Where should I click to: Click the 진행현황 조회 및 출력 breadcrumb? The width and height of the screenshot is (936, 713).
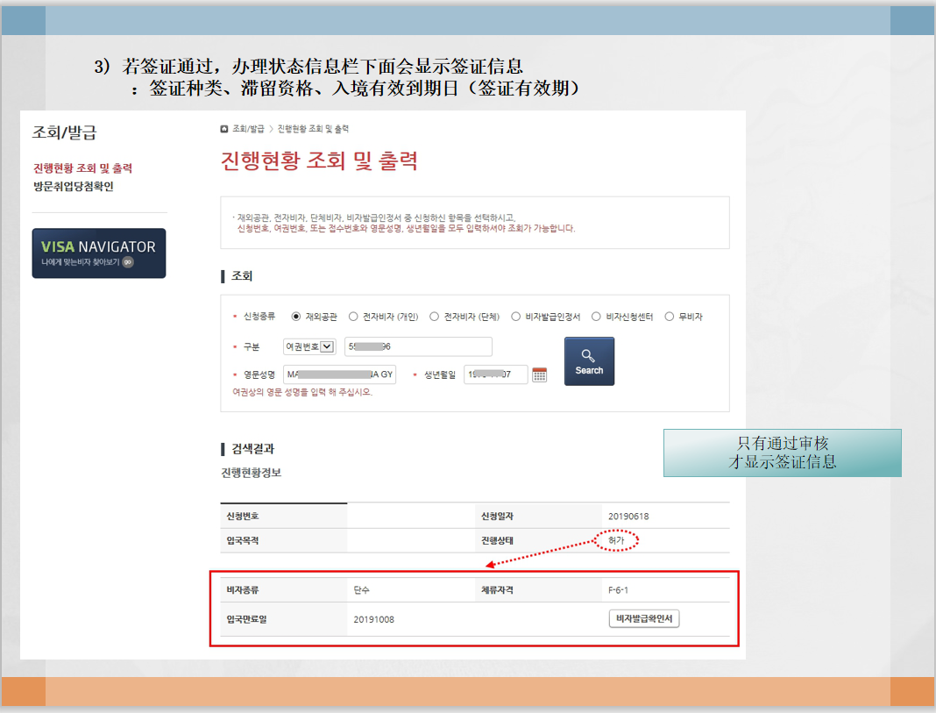point(313,129)
